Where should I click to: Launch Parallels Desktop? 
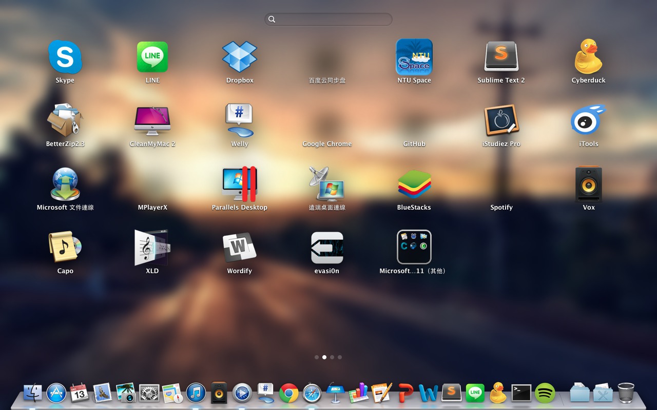240,184
